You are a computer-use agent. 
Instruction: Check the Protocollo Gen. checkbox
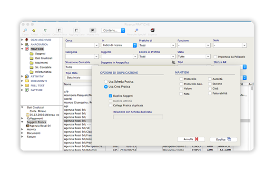pos(181,84)
